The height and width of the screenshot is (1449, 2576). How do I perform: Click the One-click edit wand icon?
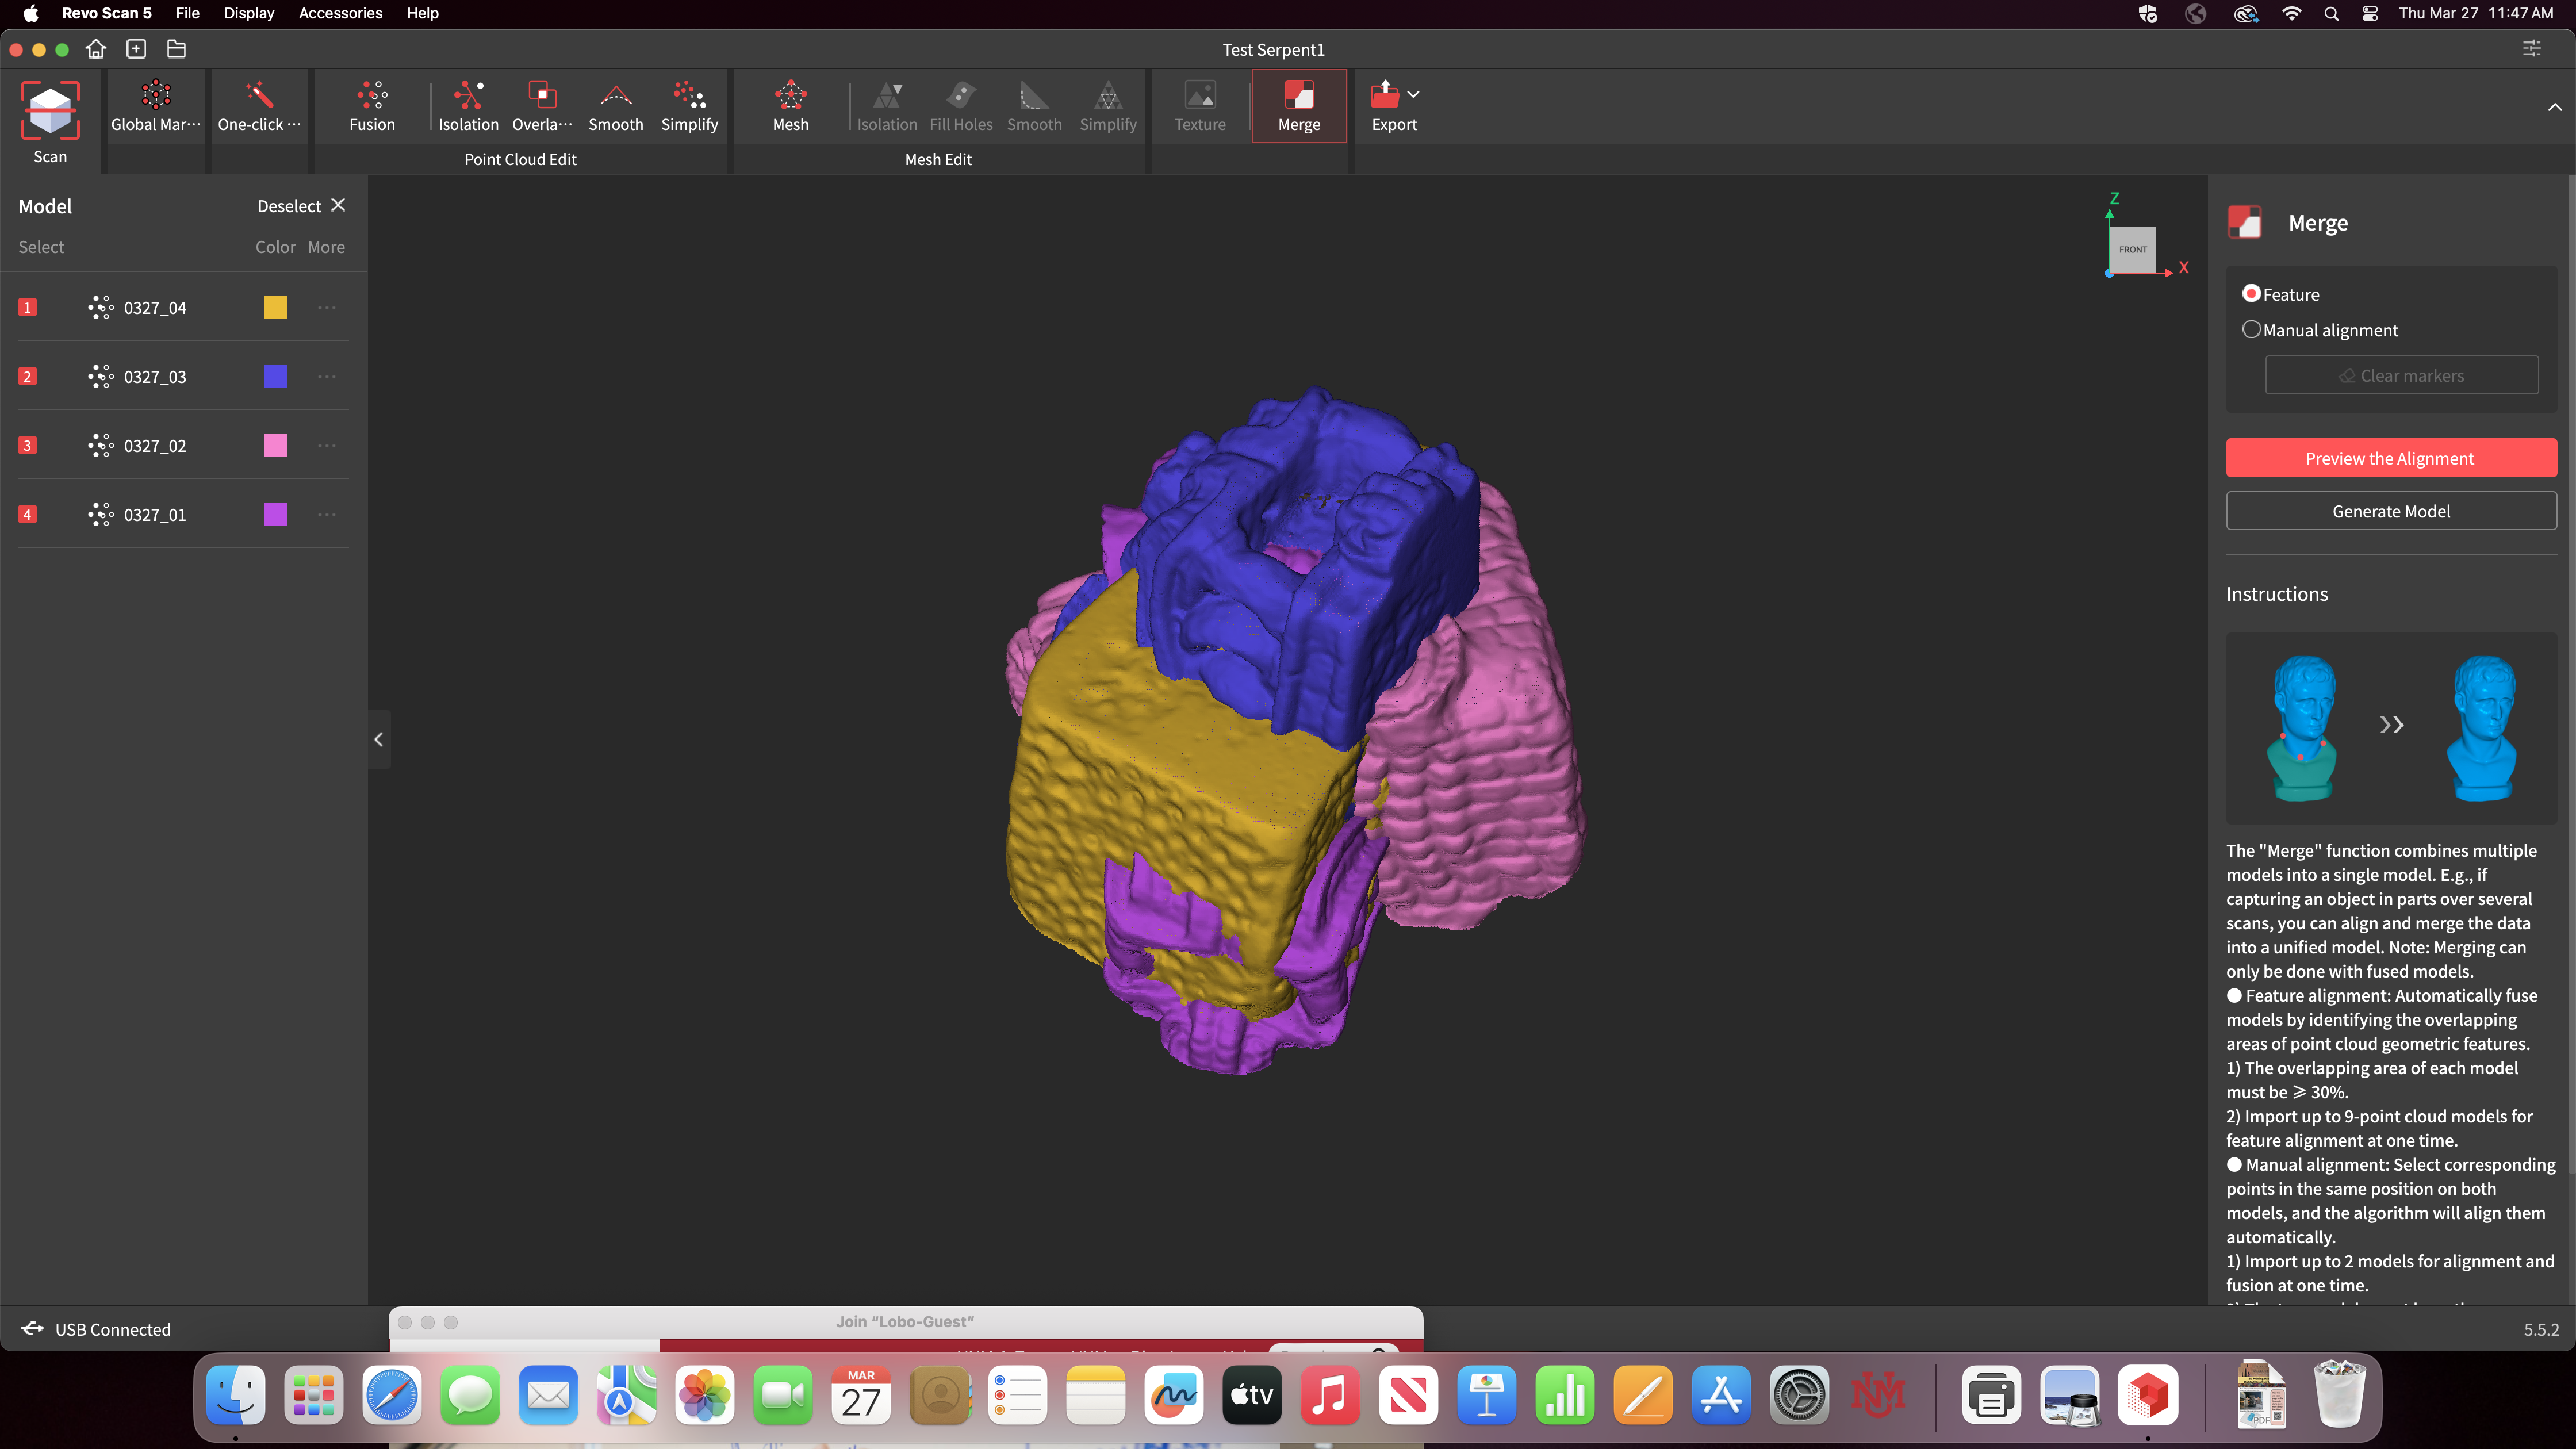259,96
